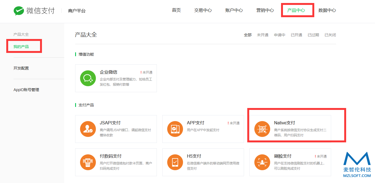Click the 付款码支付 orange scanner icon
This screenshot has width=375, height=183.
coord(88,162)
